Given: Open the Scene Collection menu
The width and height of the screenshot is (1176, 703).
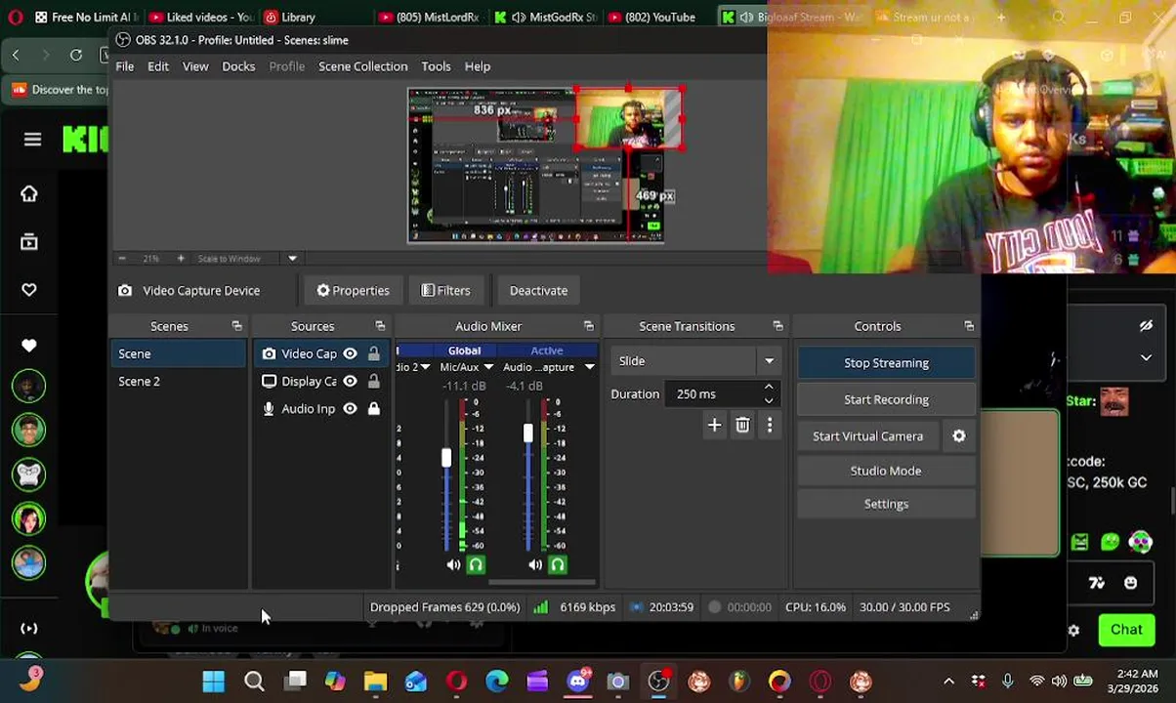Looking at the screenshot, I should point(363,66).
